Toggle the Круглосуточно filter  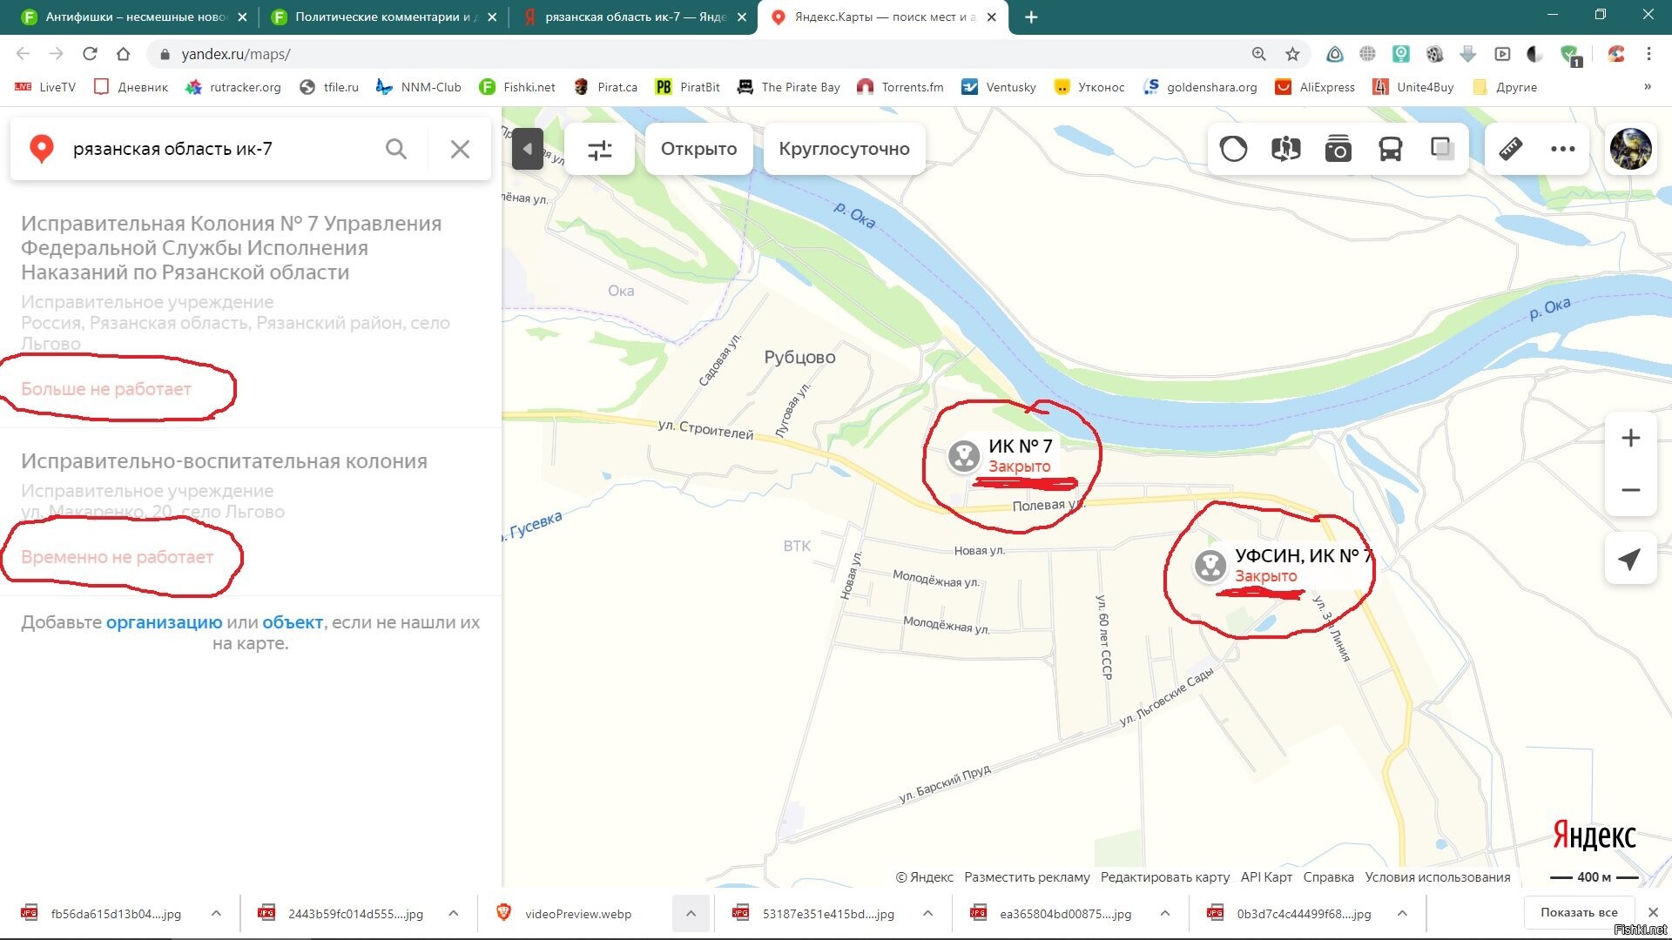(844, 149)
